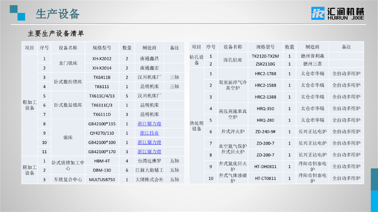Select the subtitle 主要生产设备清单
This screenshot has height=212, width=378.
coord(56,33)
